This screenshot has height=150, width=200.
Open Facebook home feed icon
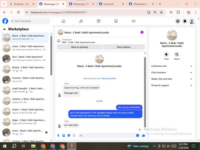pyautogui.click(x=64, y=21)
